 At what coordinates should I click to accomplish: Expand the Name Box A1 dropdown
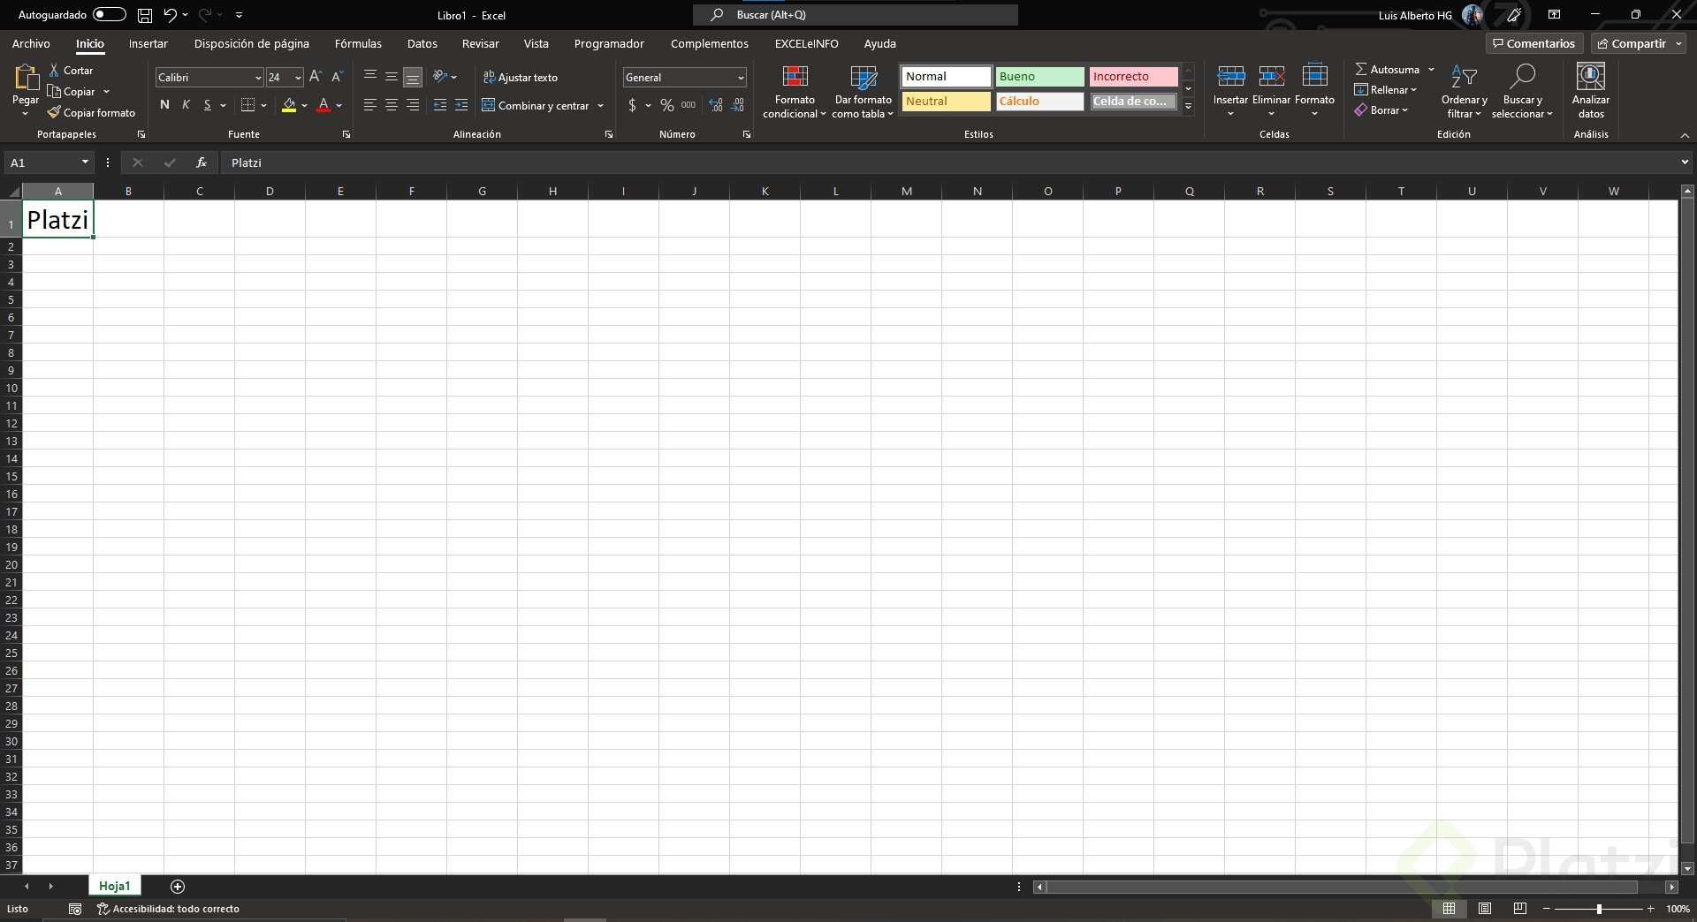85,162
